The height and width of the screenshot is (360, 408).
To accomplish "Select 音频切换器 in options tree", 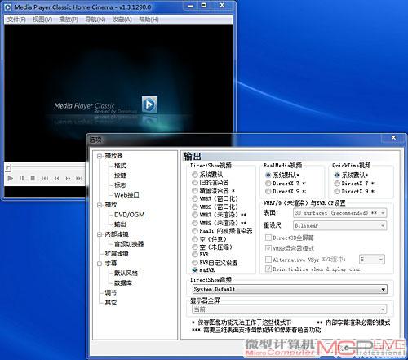I will pos(129,244).
